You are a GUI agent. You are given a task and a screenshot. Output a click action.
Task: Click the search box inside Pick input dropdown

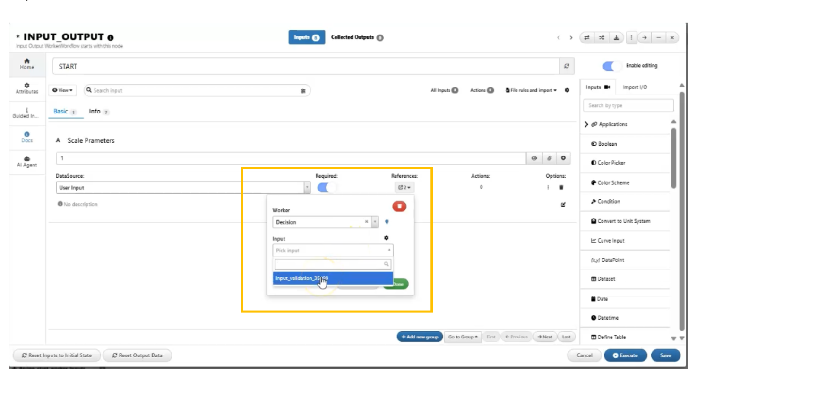[333, 264]
